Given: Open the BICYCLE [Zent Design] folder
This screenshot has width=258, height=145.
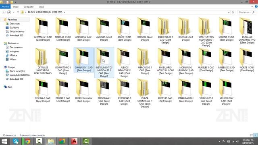Looking at the screenshot, I should click(x=185, y=29).
